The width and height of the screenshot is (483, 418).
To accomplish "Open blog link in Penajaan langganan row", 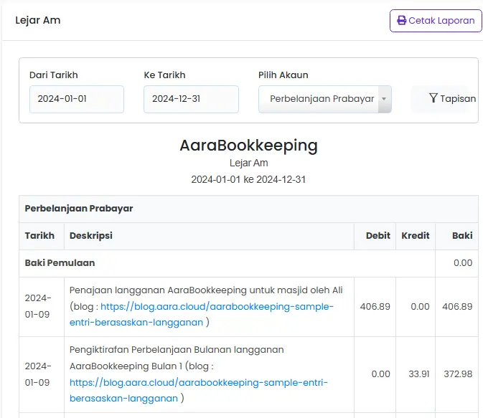I will 202,314.
